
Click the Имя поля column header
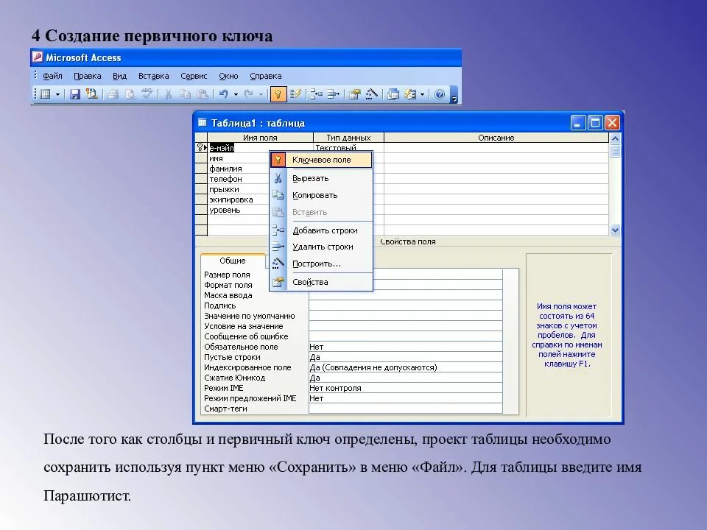(x=260, y=138)
